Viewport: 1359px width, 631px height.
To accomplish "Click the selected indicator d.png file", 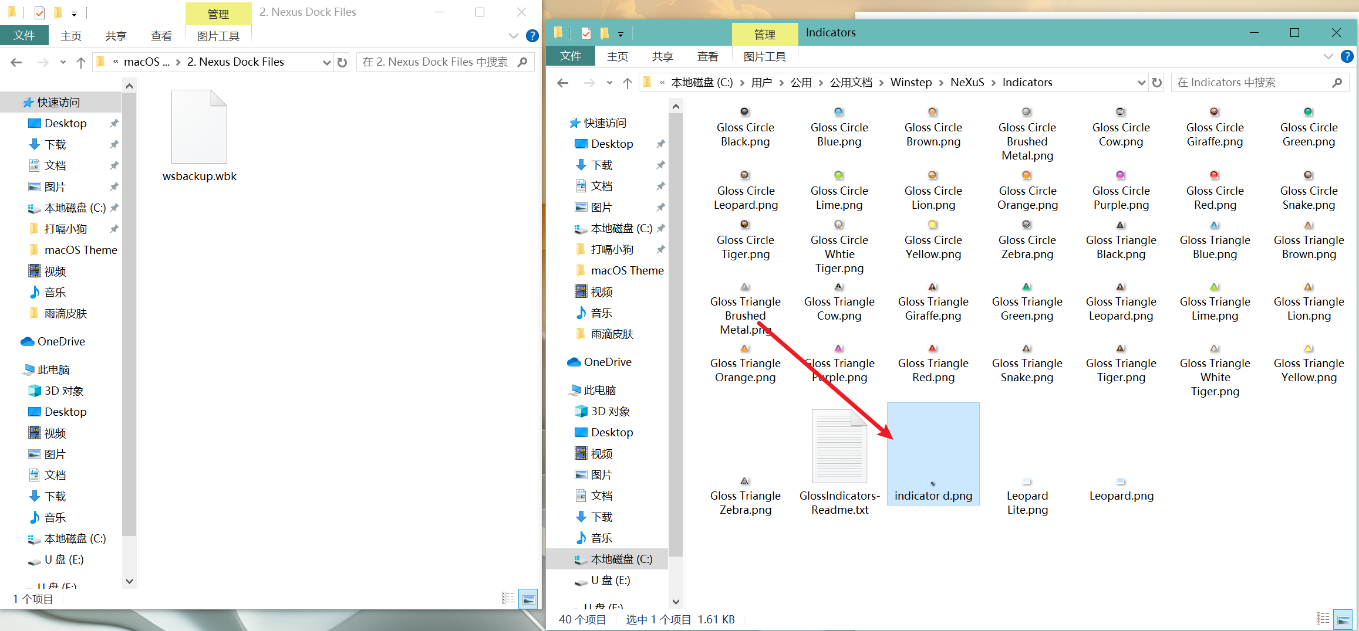I will point(933,453).
